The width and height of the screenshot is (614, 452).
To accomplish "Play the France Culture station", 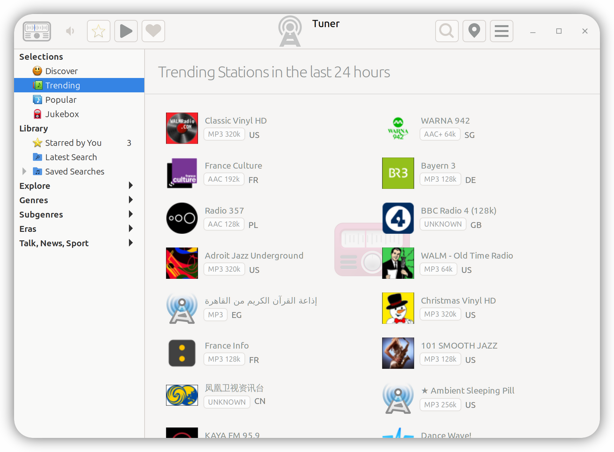I will [x=233, y=166].
